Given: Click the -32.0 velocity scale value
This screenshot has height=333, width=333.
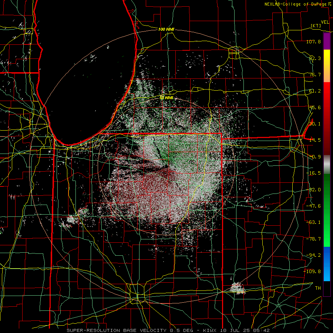Looking at the screenshot, I should click(313, 190).
